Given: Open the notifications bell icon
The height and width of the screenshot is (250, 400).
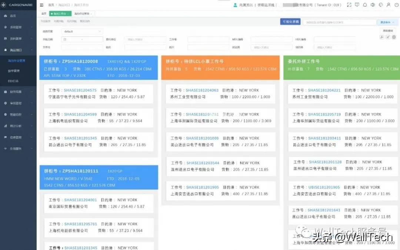Looking at the screenshot, I should point(366,4).
